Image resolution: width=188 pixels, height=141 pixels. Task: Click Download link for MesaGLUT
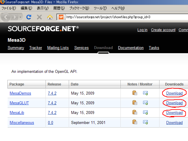174,103
